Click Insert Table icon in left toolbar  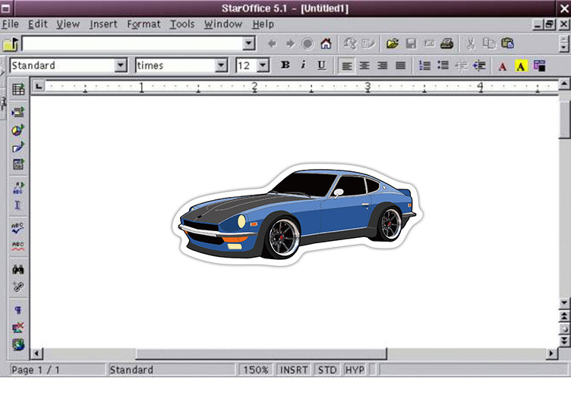click(x=18, y=89)
